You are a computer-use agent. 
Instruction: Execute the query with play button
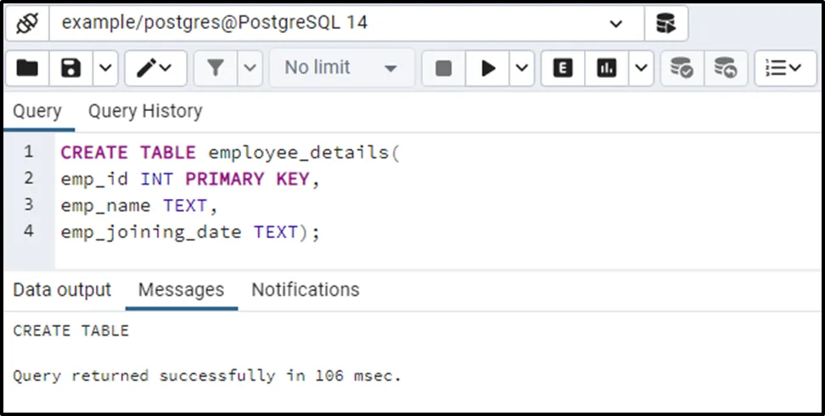coord(488,68)
